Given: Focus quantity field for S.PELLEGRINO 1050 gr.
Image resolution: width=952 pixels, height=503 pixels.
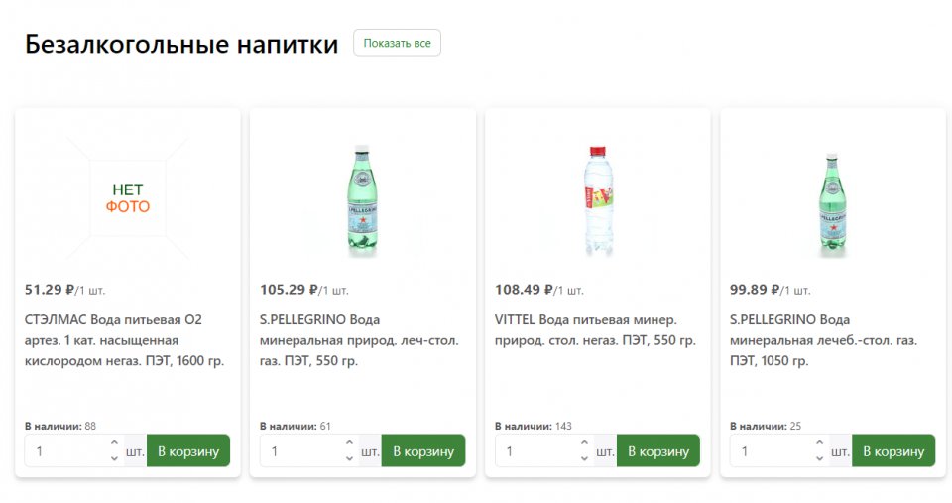Looking at the screenshot, I should (x=771, y=451).
